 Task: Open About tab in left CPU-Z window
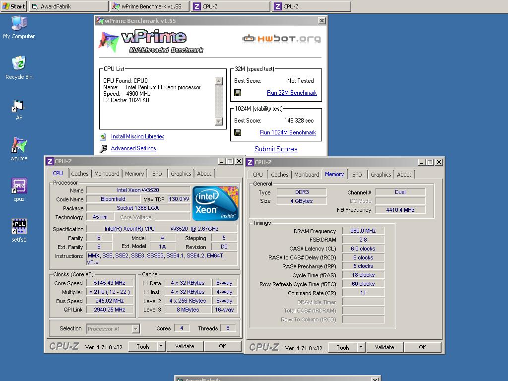[204, 174]
